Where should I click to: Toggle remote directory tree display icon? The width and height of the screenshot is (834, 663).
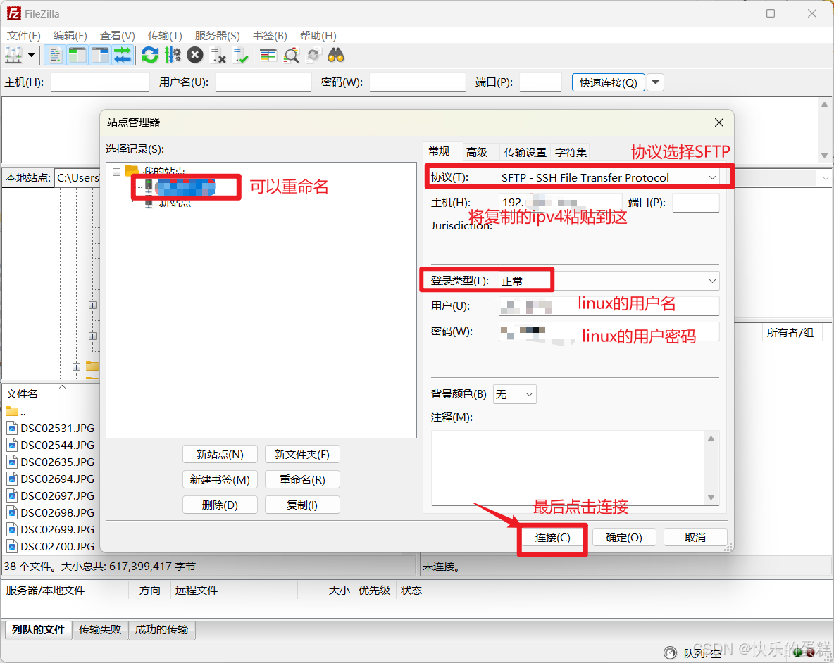tap(100, 55)
